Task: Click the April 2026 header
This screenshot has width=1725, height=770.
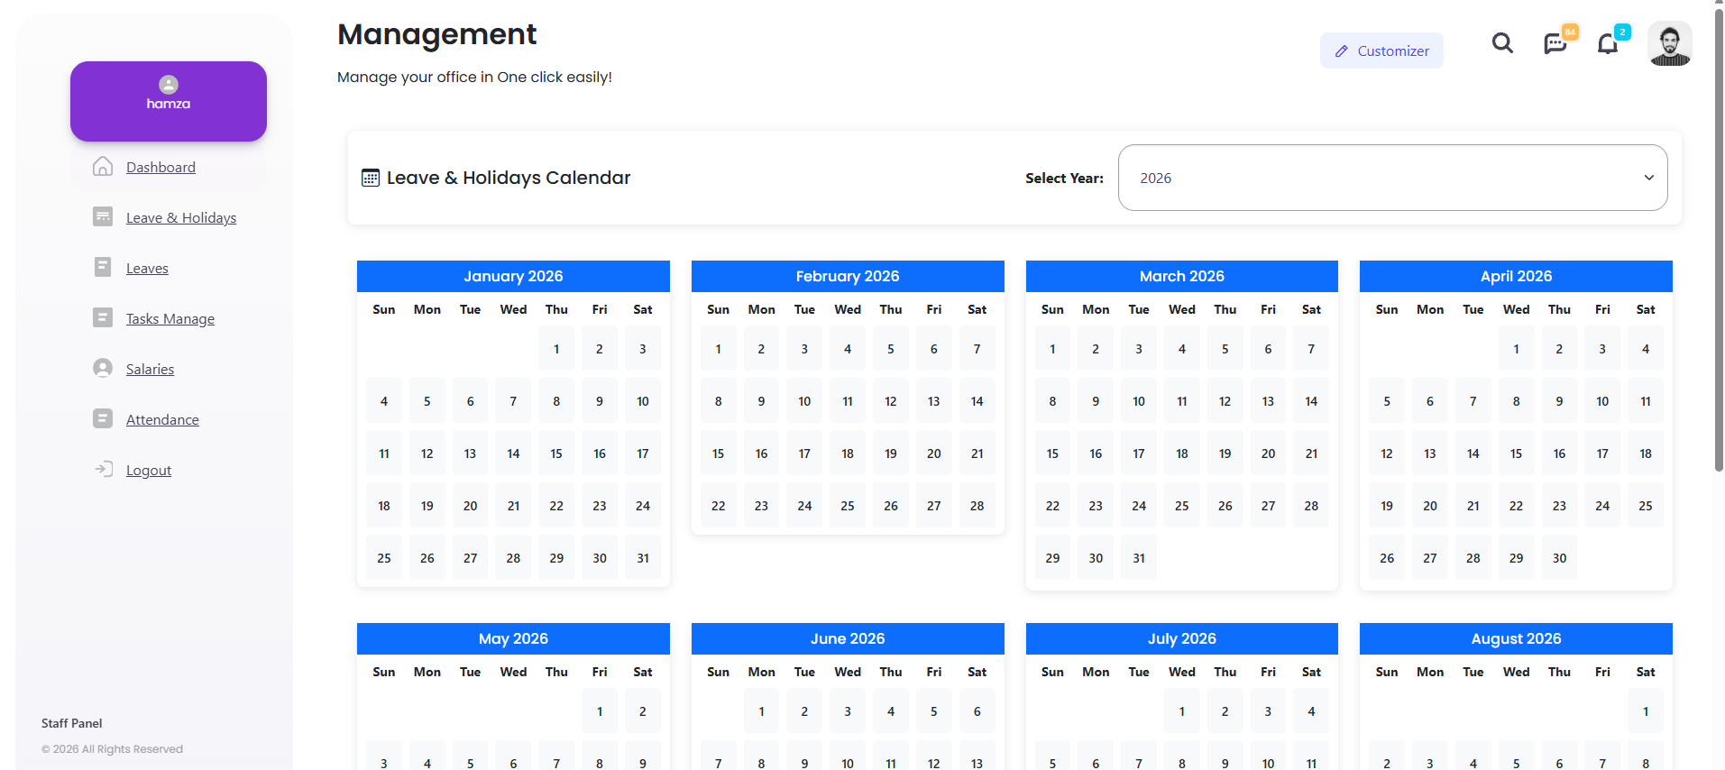Action: coord(1516,276)
